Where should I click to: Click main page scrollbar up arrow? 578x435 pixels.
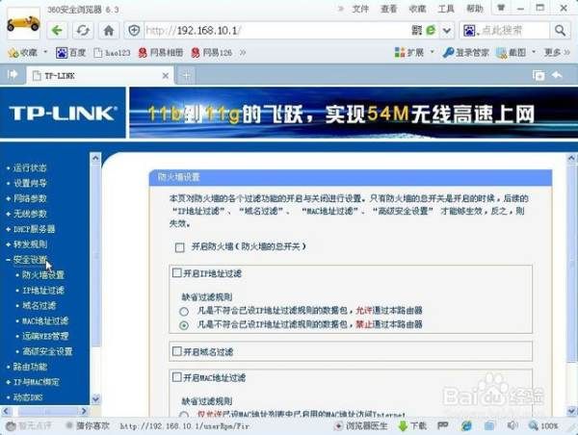[x=571, y=159]
